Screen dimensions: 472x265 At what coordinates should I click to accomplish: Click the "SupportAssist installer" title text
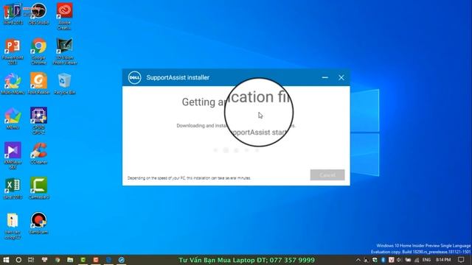point(178,77)
